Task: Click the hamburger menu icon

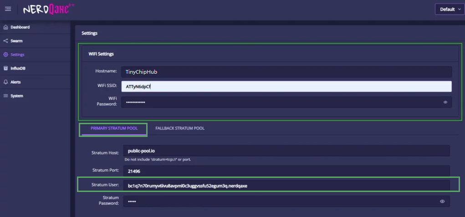Action: (8, 9)
